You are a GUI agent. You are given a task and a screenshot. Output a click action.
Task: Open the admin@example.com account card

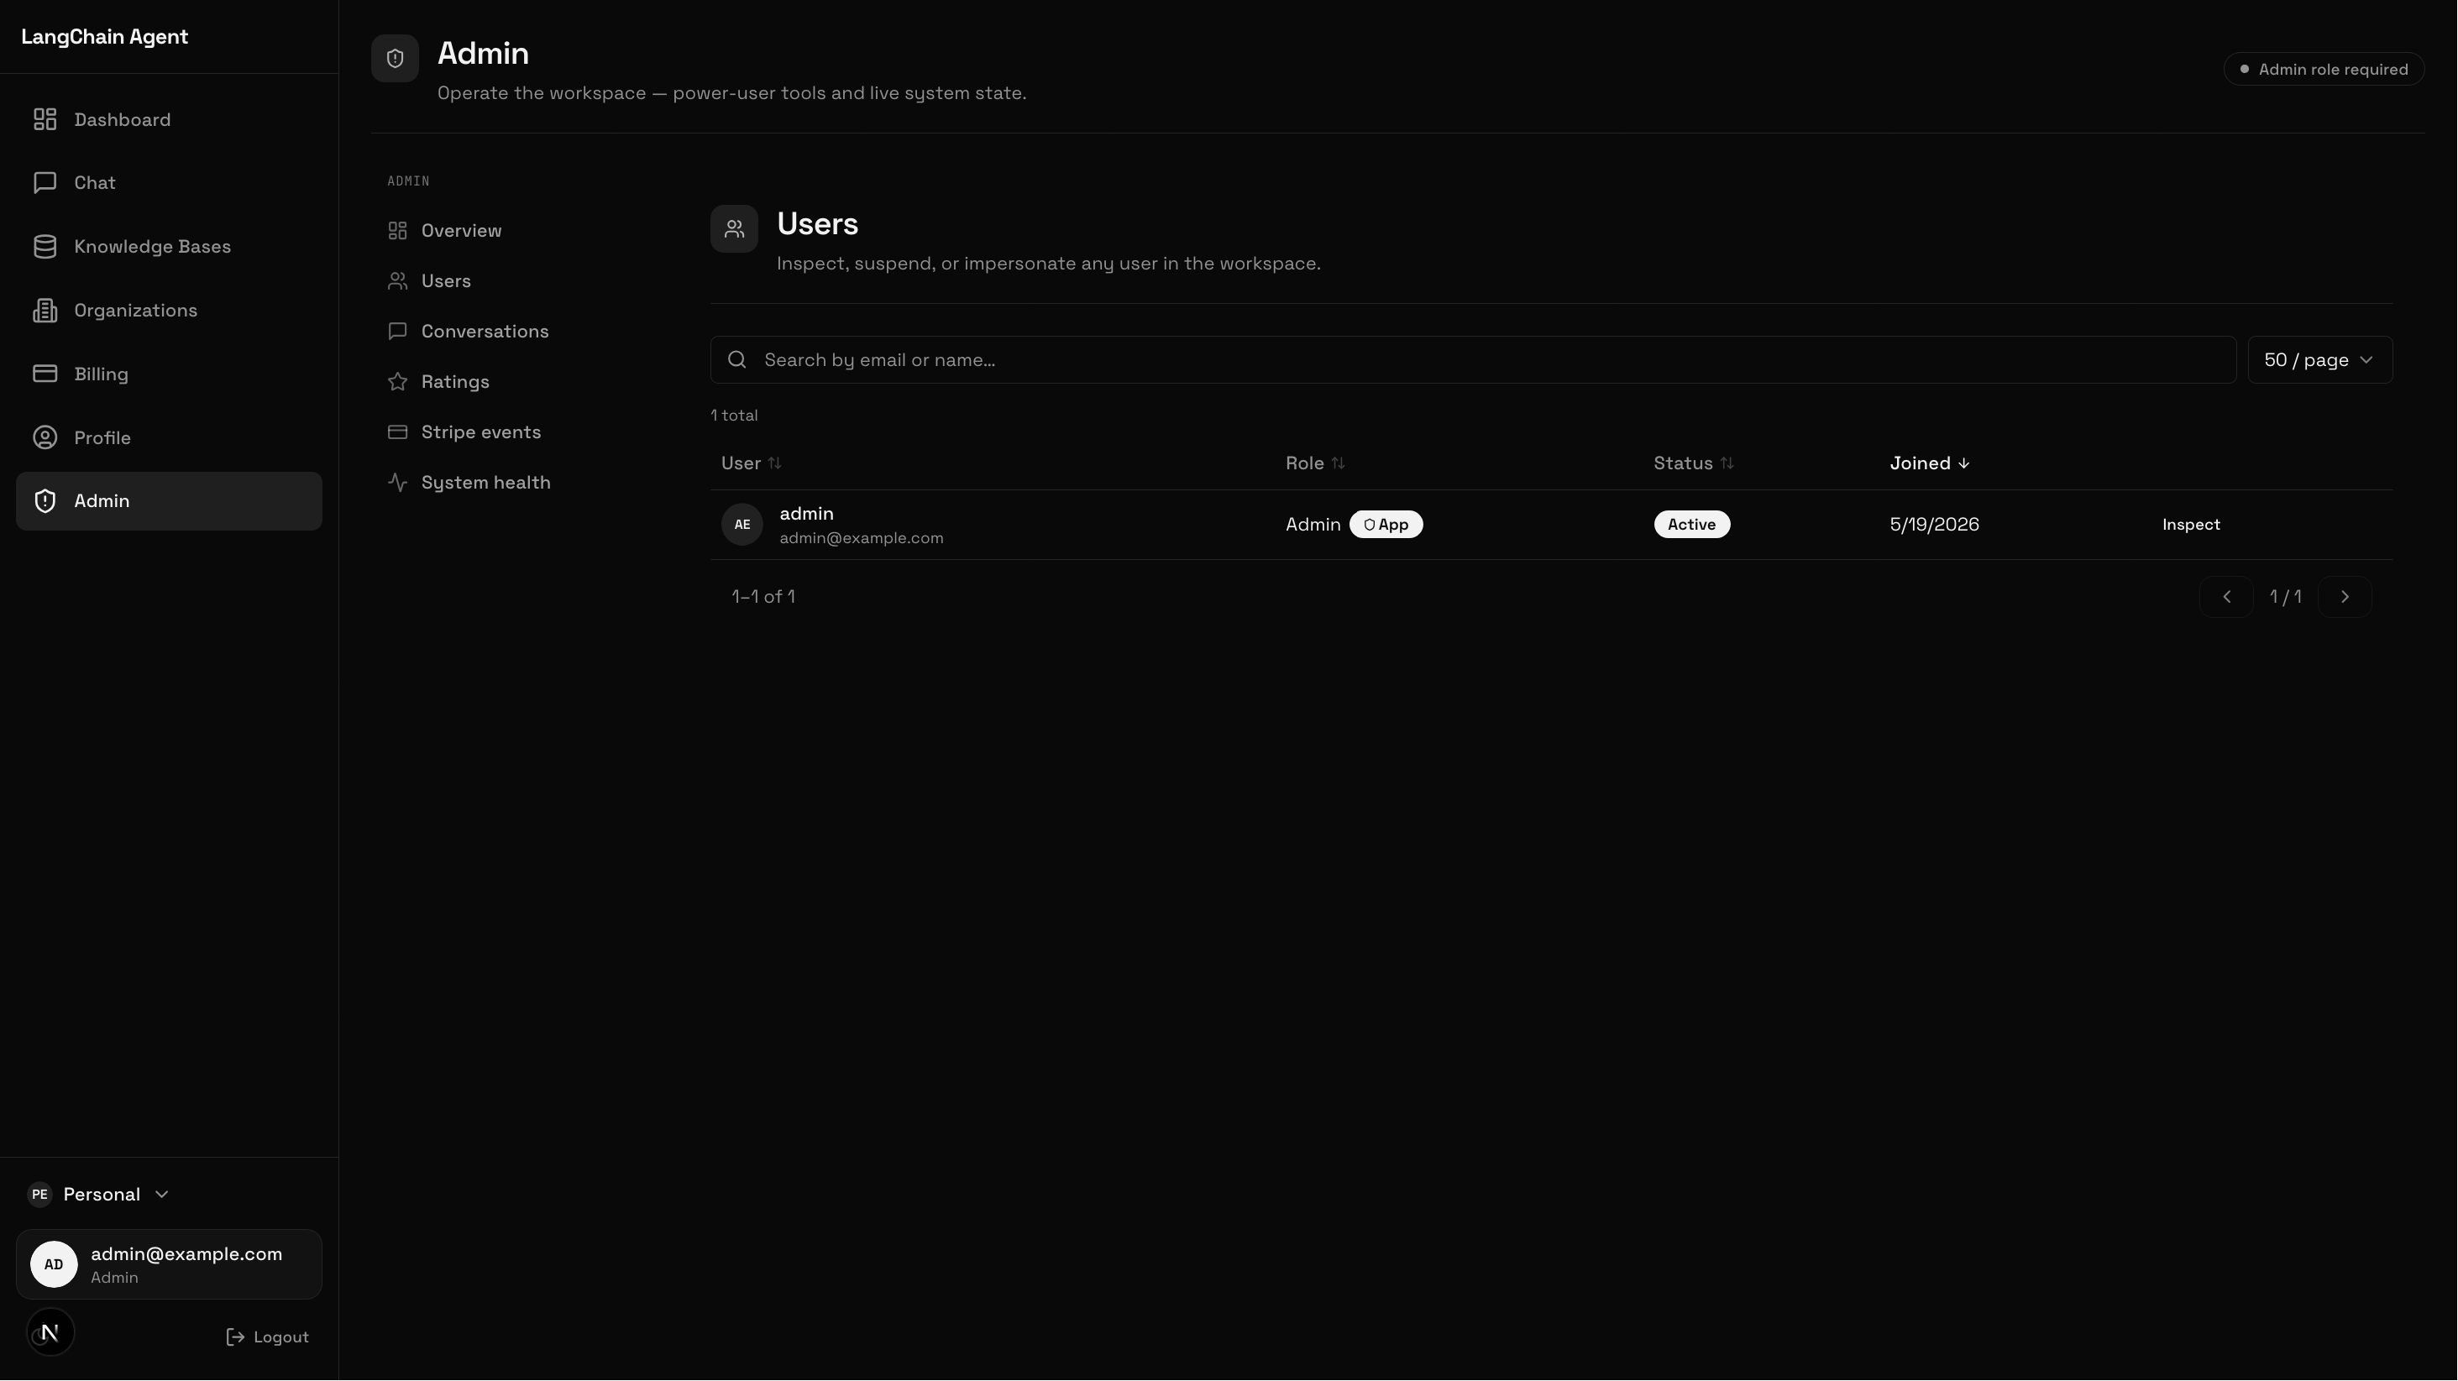pyautogui.click(x=169, y=1264)
